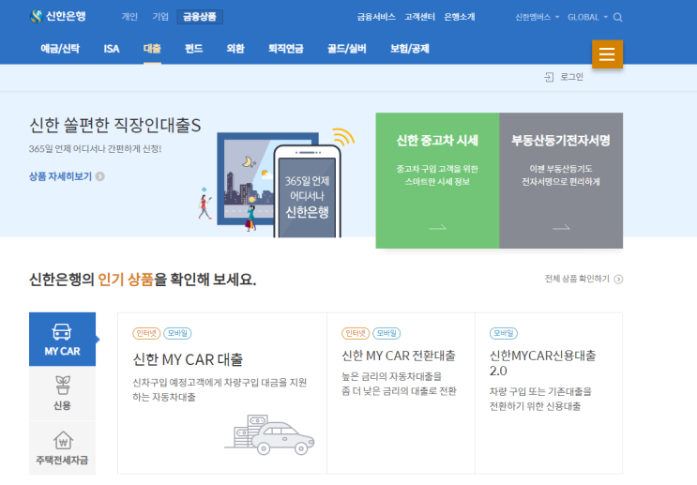The image size is (697, 485).
Task: Open 골드/실버 menu
Action: pyautogui.click(x=347, y=49)
